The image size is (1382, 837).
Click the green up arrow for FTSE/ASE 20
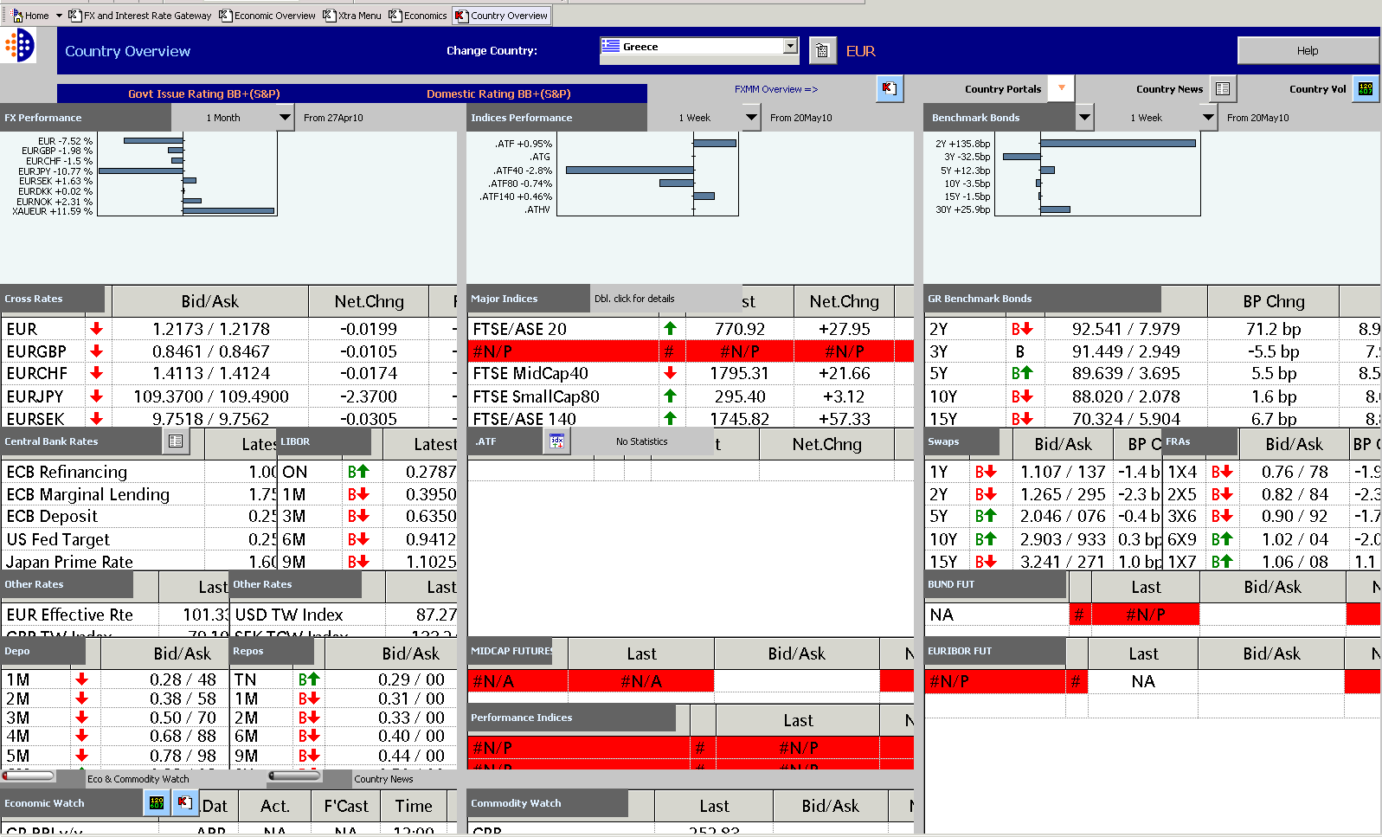(x=670, y=329)
